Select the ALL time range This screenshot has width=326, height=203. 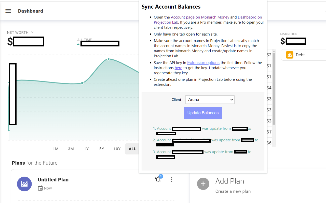[x=132, y=149]
